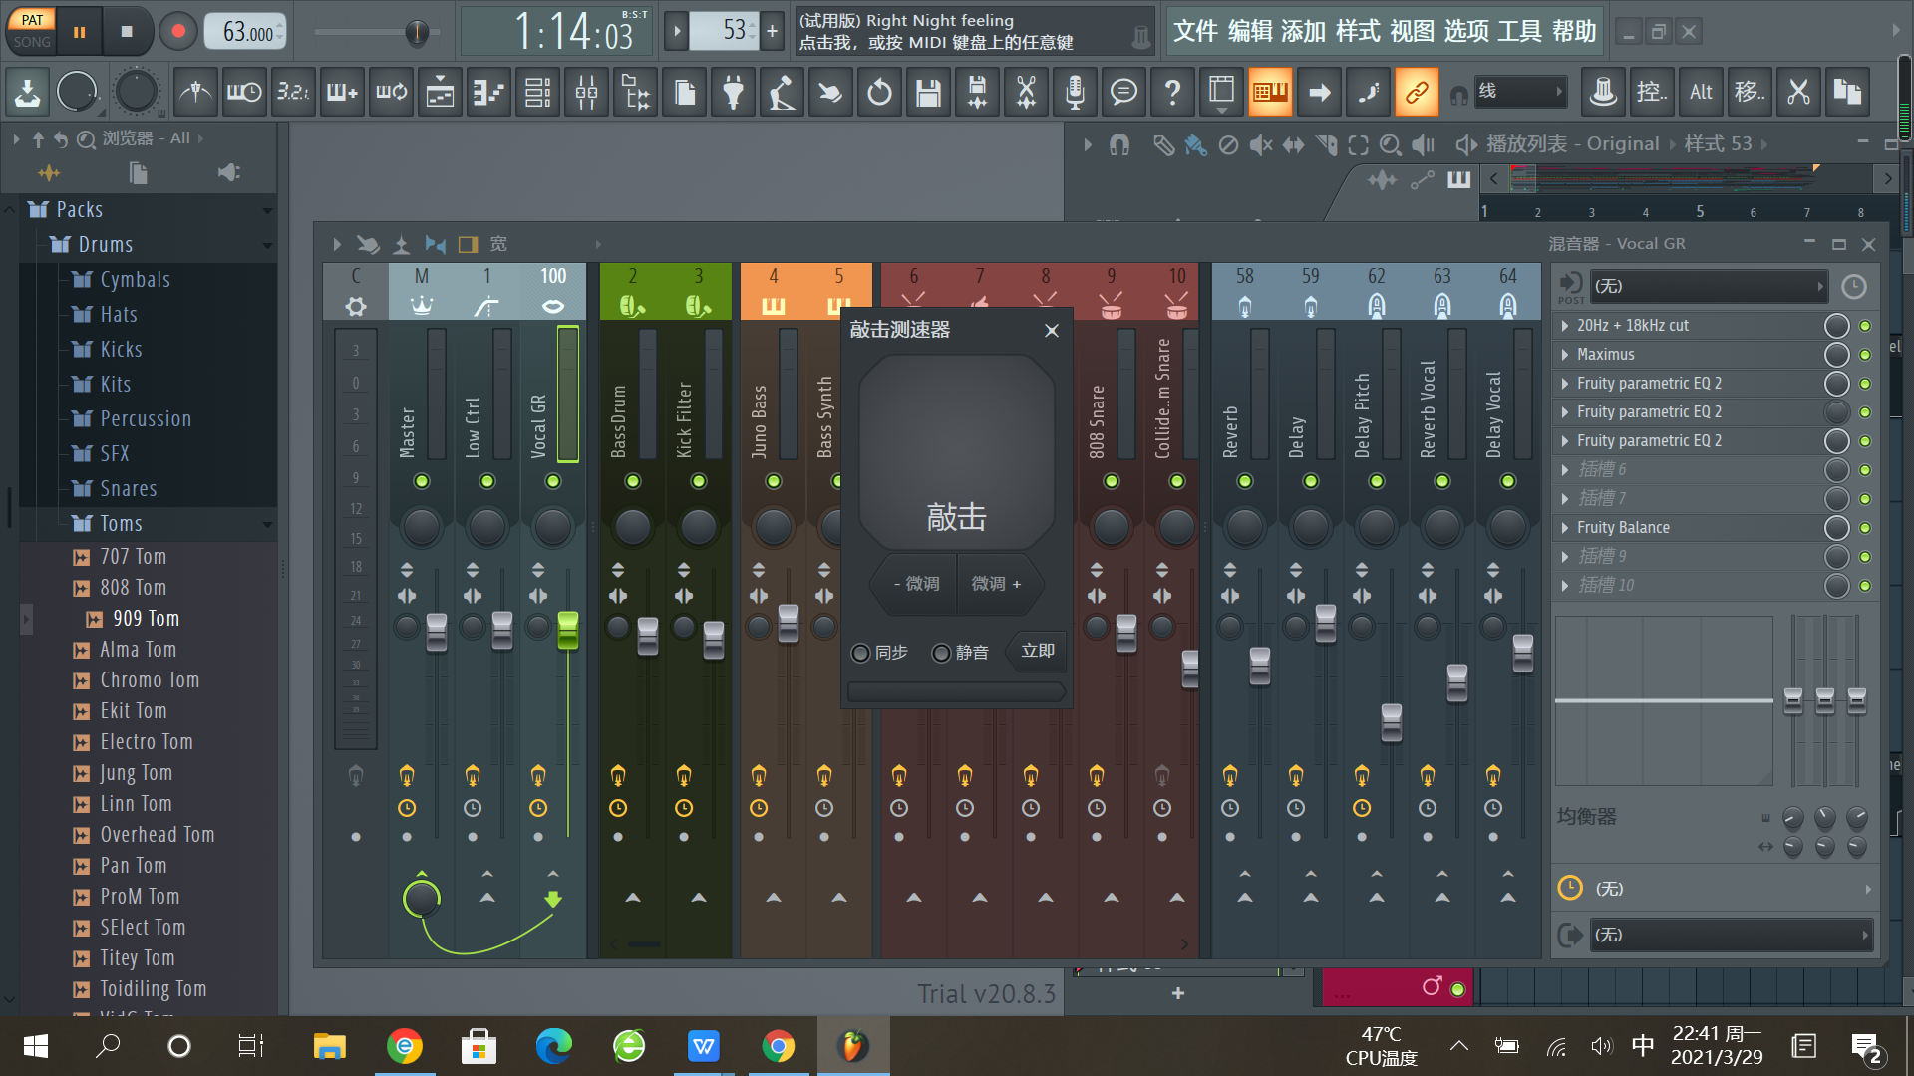Open the 添加 add menu
The image size is (1914, 1076).
[x=1303, y=32]
